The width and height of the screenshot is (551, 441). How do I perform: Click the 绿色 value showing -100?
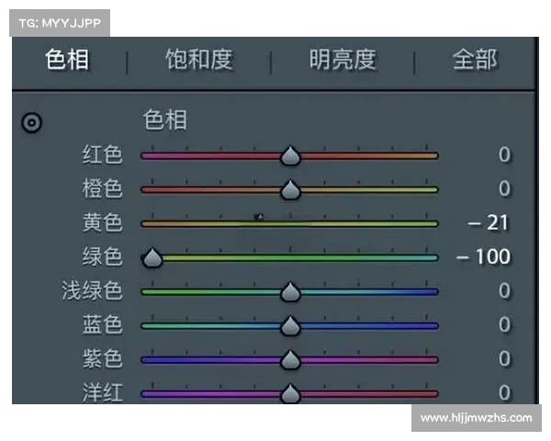click(x=484, y=256)
